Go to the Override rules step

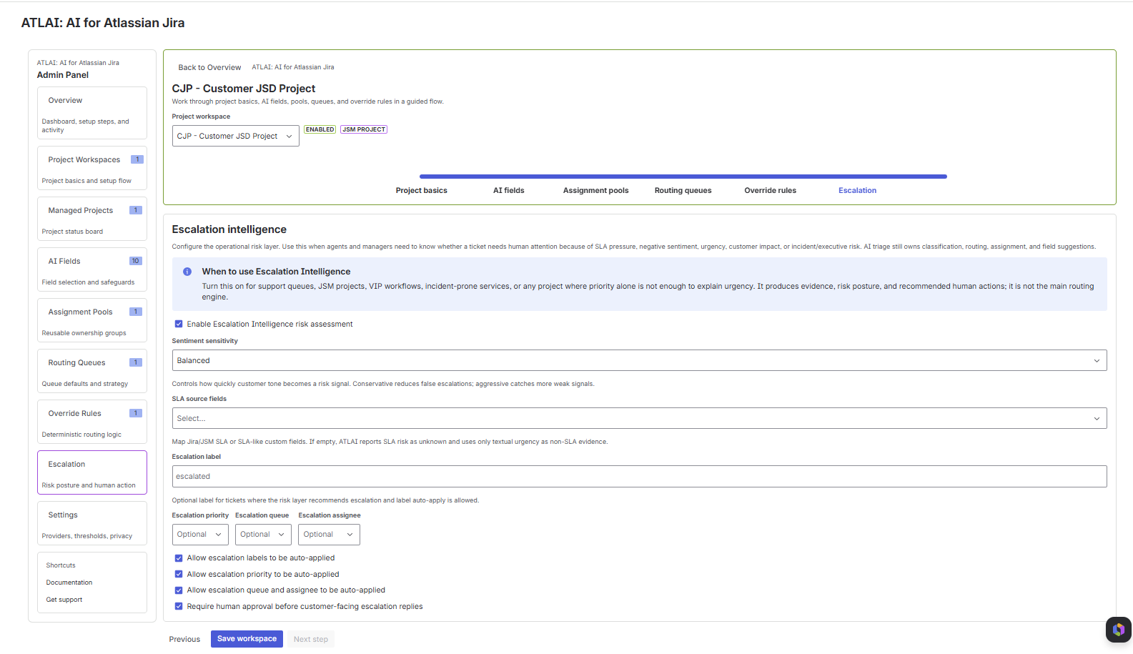771,190
